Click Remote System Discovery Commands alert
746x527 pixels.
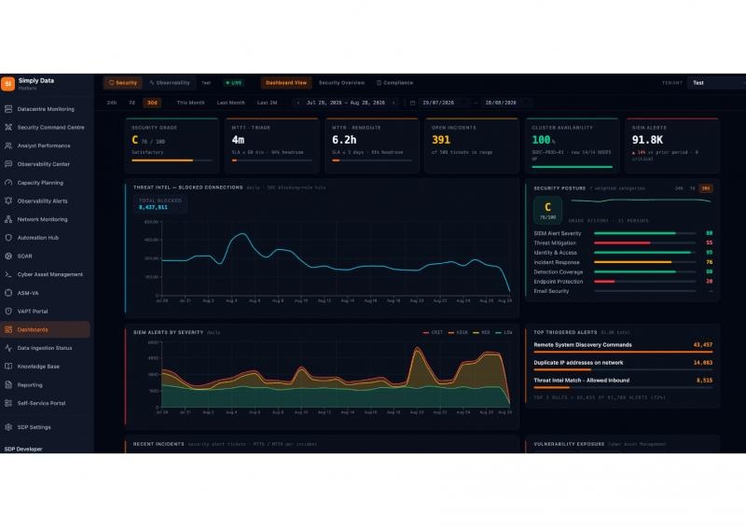pyautogui.click(x=623, y=347)
